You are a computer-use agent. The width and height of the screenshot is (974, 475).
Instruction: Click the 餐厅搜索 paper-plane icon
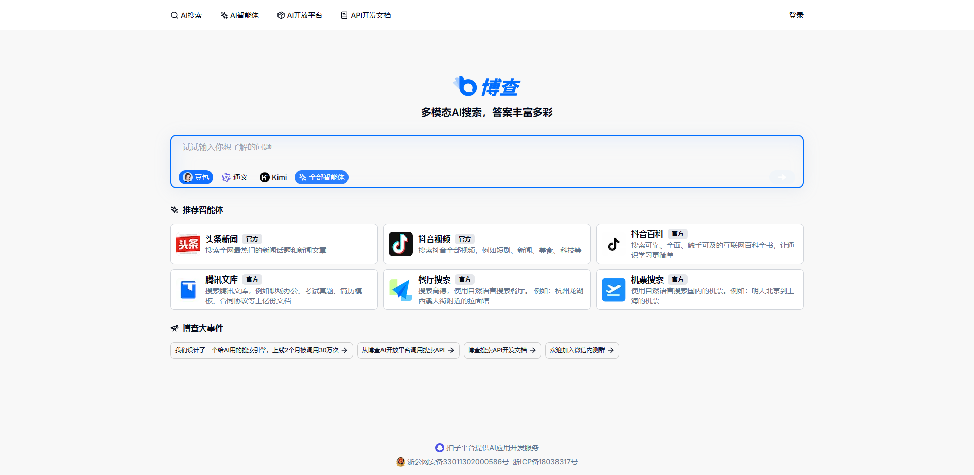pyautogui.click(x=401, y=289)
